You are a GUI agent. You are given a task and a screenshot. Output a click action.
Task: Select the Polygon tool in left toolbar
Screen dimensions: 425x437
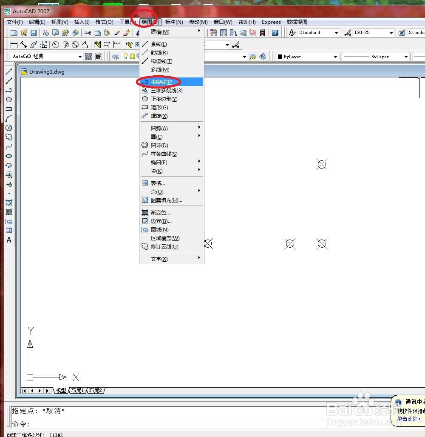pos(9,100)
